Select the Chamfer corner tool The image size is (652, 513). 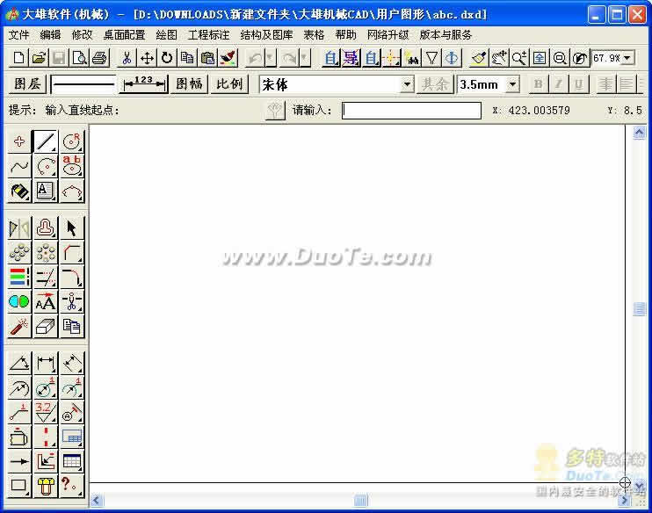click(72, 253)
